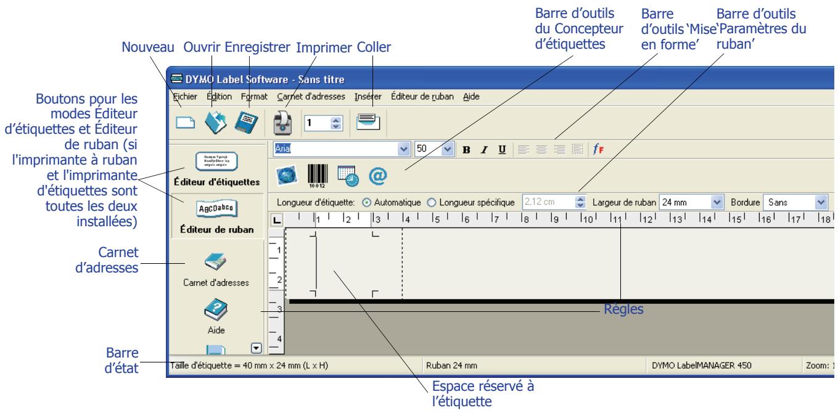Image resolution: width=838 pixels, height=413 pixels.
Task: Click the 2,12 cm length field
Action: (x=548, y=202)
